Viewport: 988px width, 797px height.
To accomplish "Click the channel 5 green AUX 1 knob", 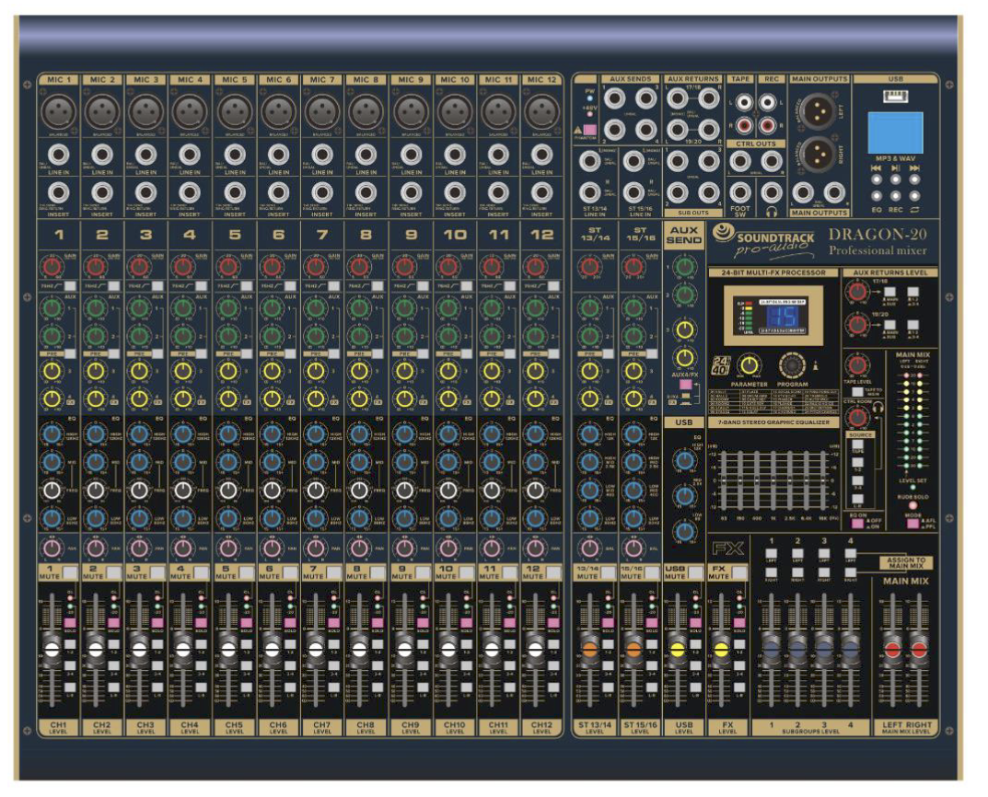I will click(228, 308).
